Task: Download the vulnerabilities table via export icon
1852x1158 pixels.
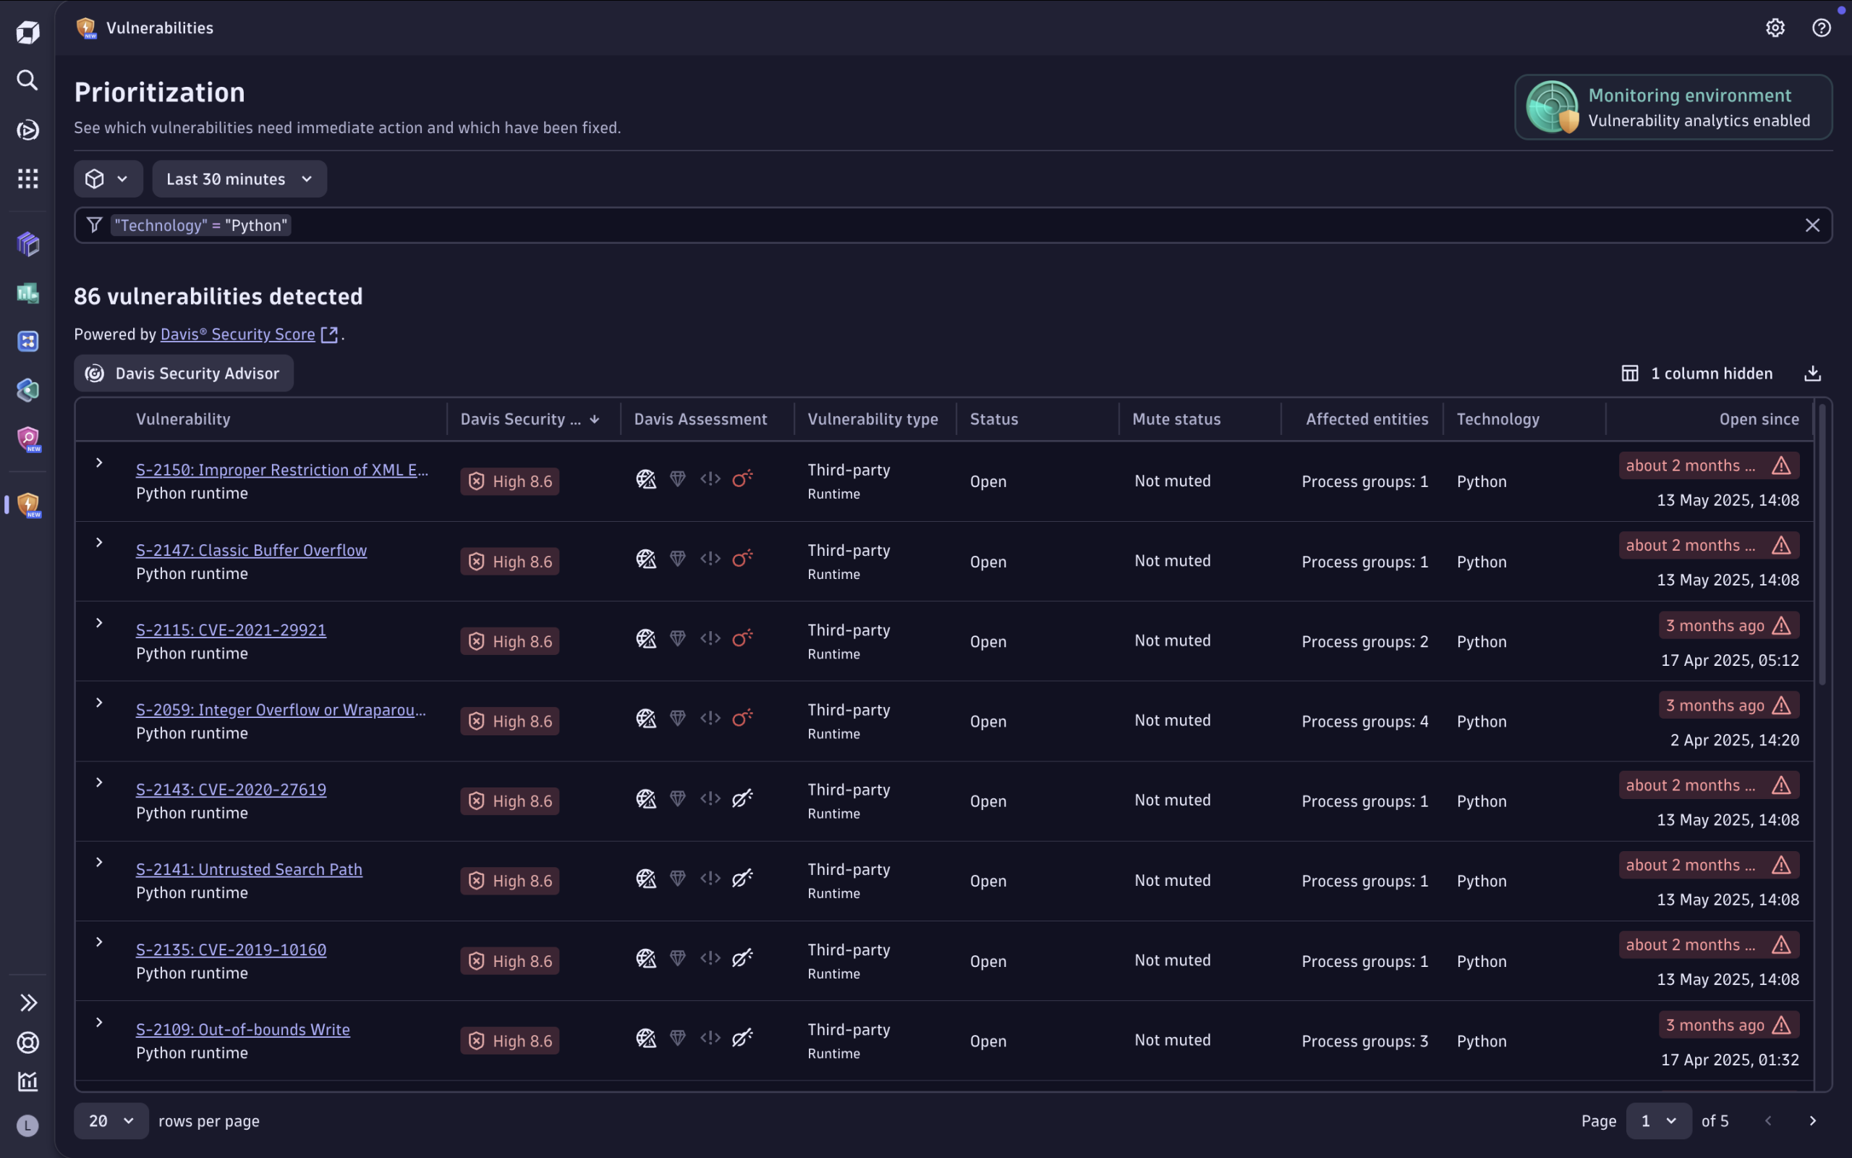Action: pos(1814,373)
